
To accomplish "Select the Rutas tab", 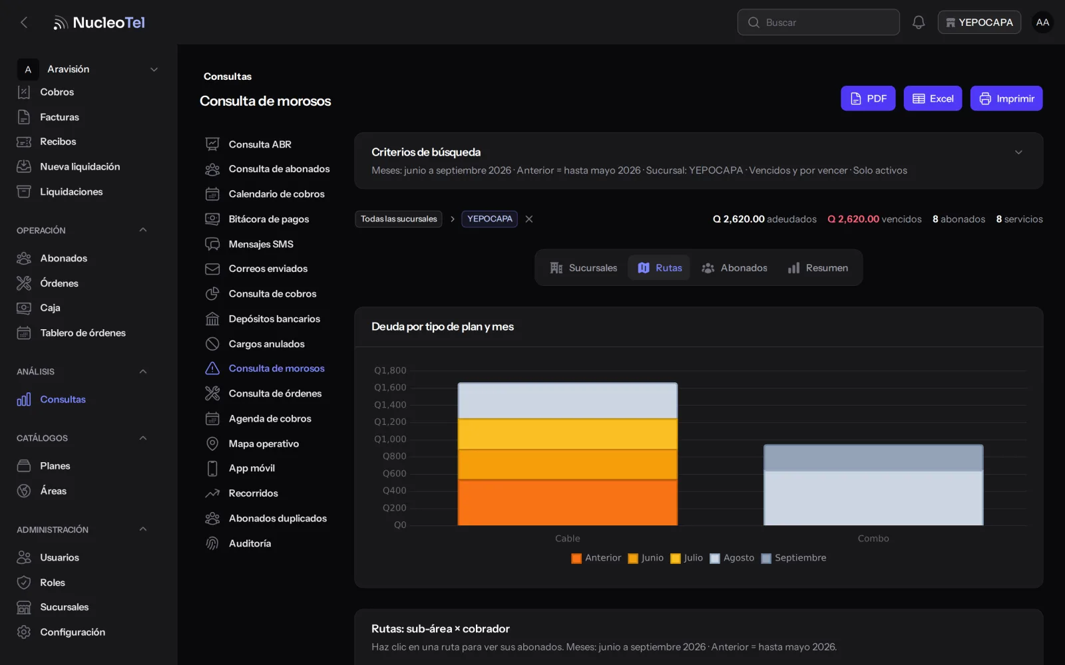I will click(660, 268).
